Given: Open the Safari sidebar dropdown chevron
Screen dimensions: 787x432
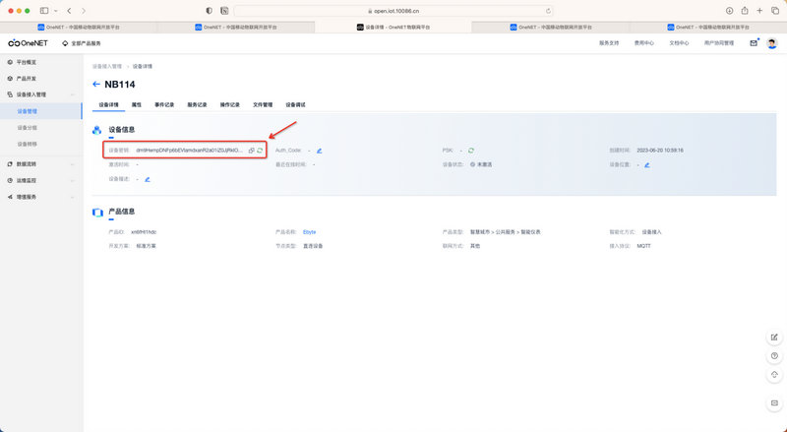Looking at the screenshot, I should coord(56,11).
